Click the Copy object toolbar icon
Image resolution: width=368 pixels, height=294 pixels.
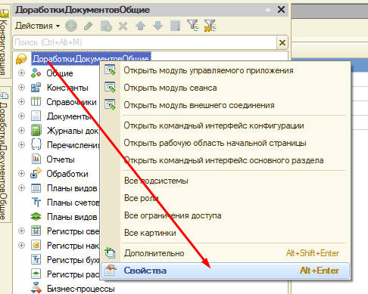click(106, 26)
